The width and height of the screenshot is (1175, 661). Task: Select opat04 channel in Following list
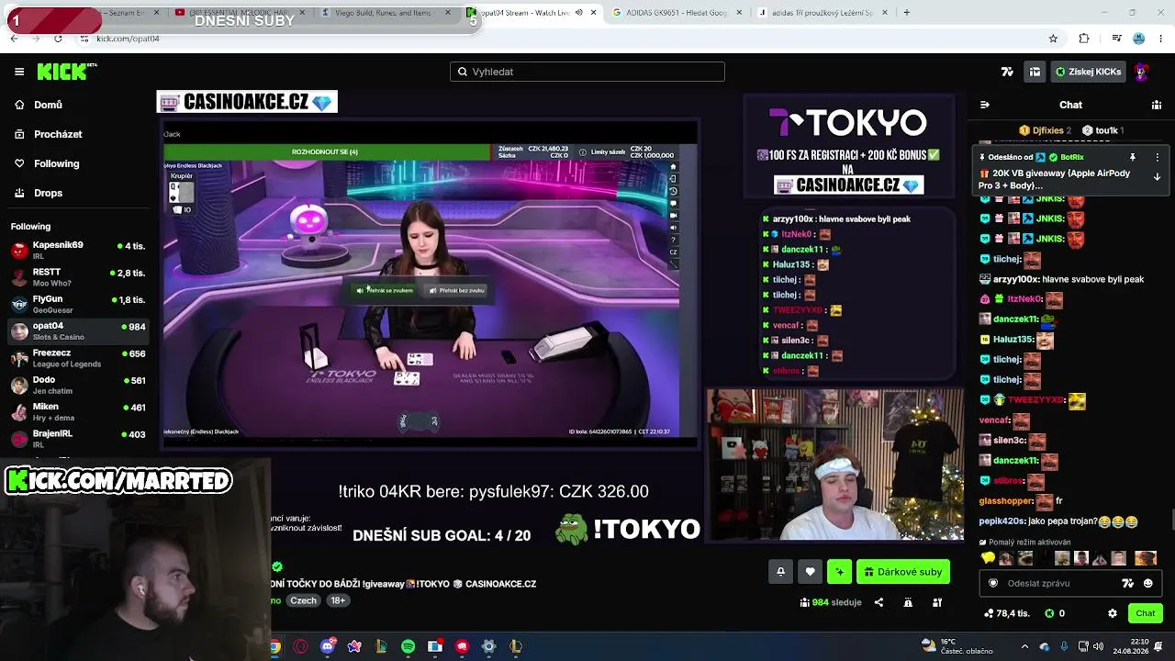click(x=77, y=330)
